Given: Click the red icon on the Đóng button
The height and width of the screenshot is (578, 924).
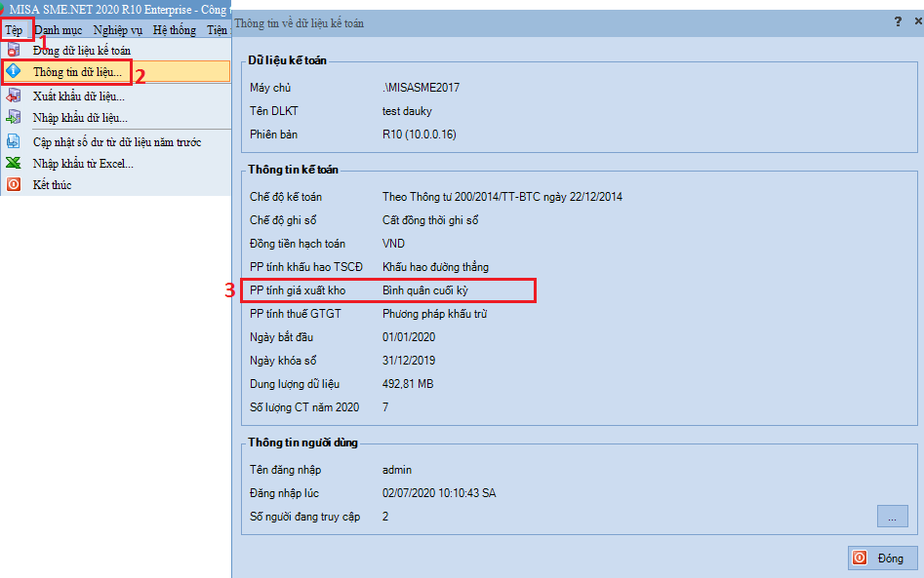Looking at the screenshot, I should click(x=860, y=558).
